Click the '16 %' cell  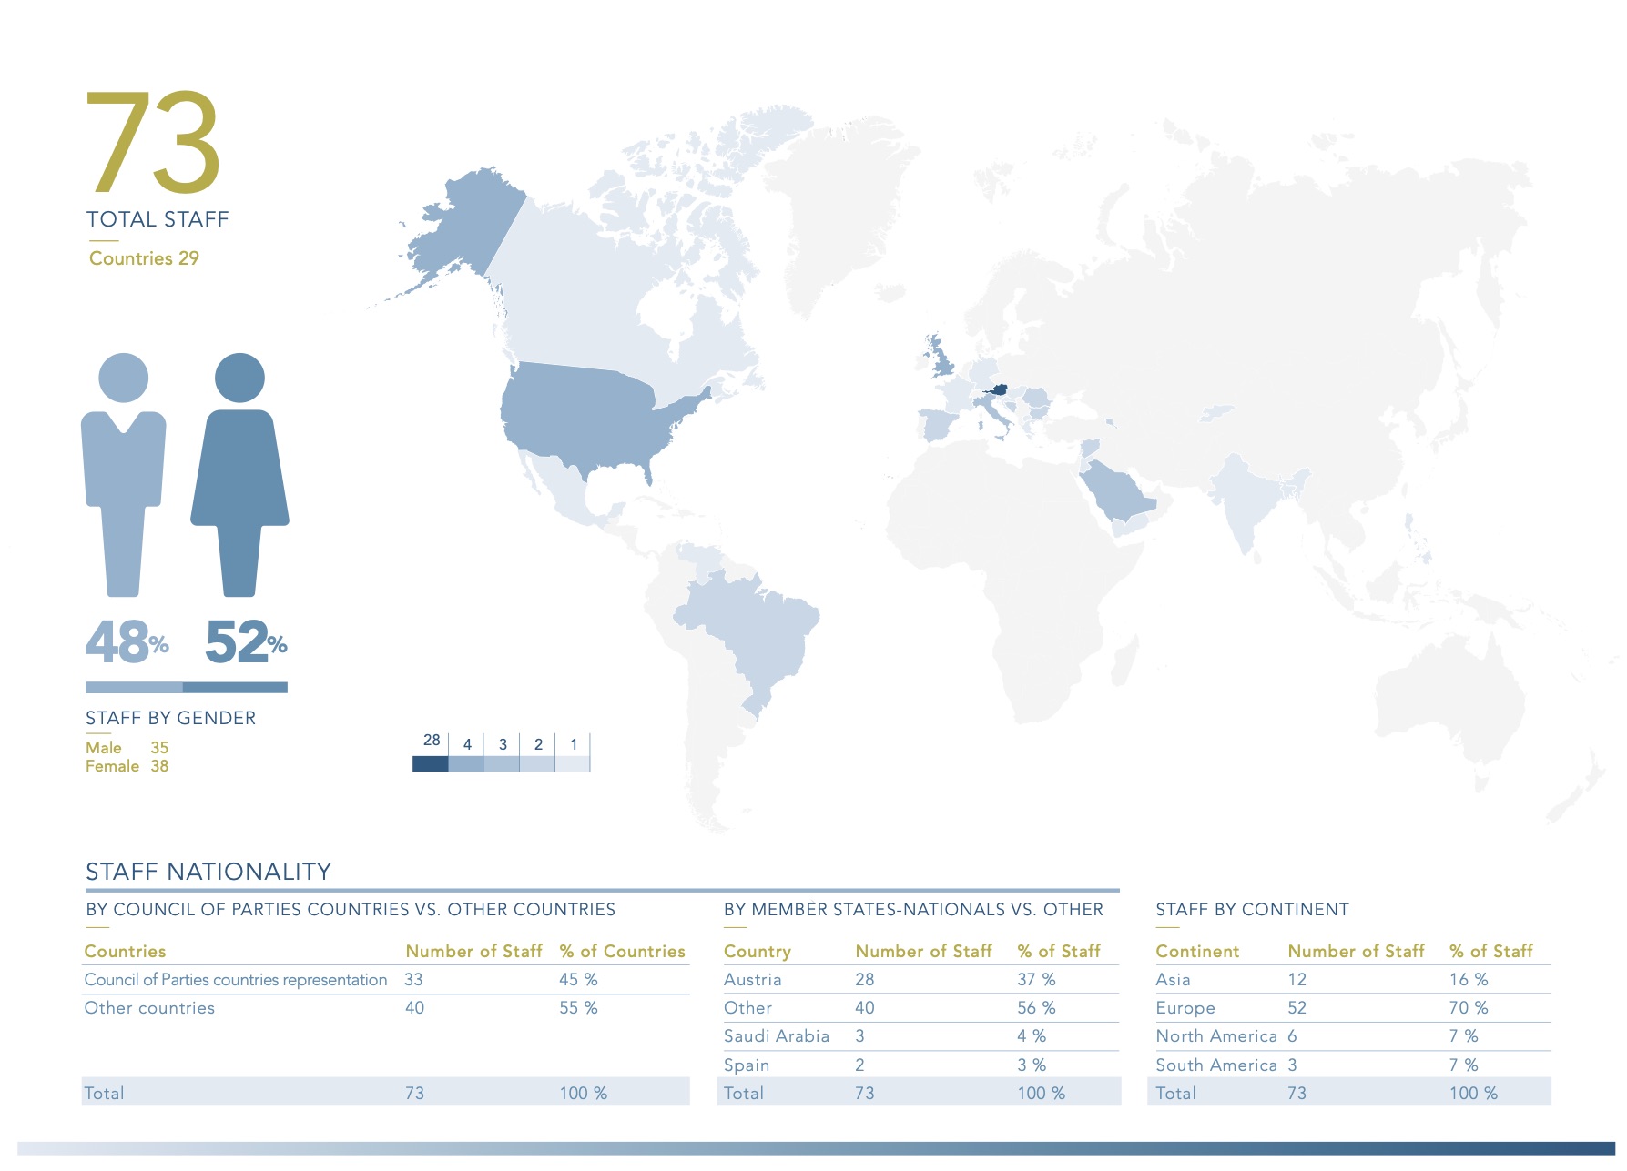(1469, 980)
